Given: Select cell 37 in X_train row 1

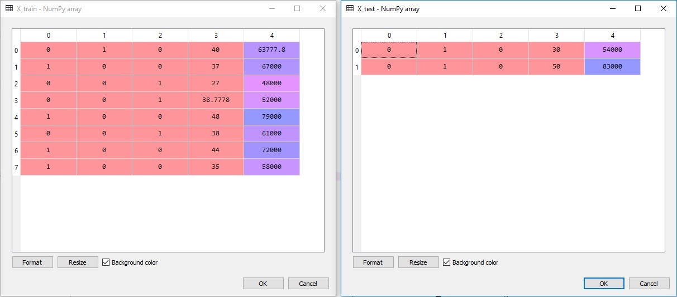Looking at the screenshot, I should pos(216,66).
